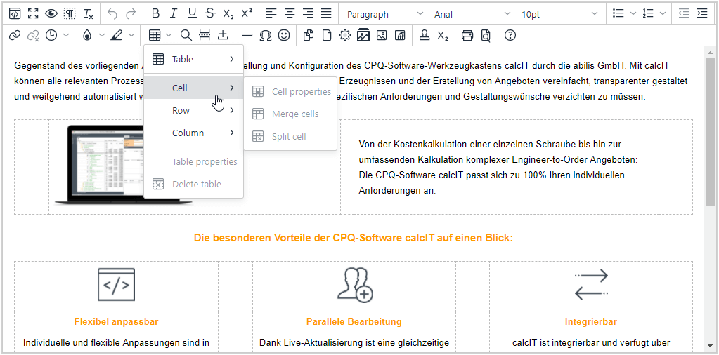Click the remove link icon
Viewport: 719px width, 355px height.
pos(33,35)
